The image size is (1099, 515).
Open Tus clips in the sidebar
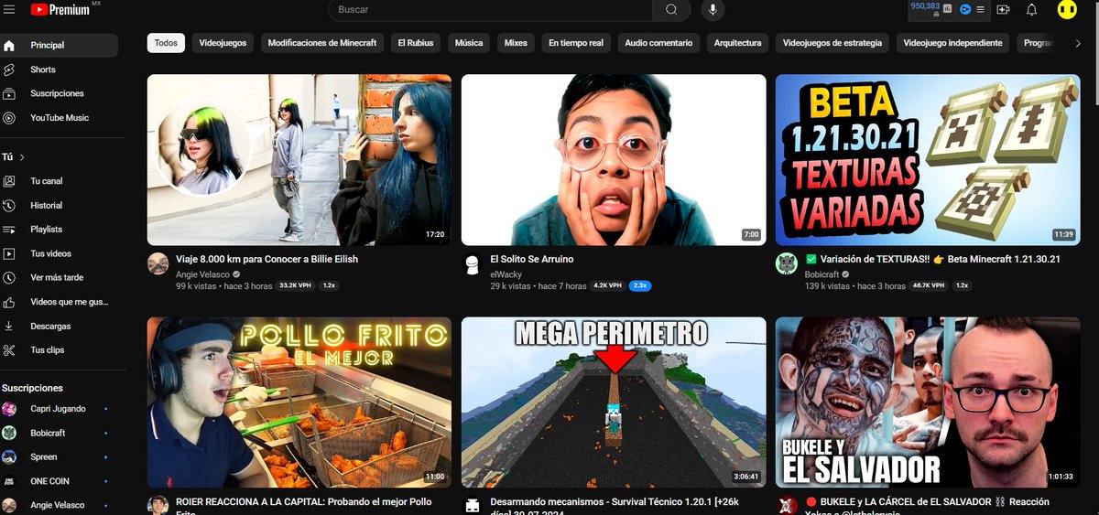point(60,350)
